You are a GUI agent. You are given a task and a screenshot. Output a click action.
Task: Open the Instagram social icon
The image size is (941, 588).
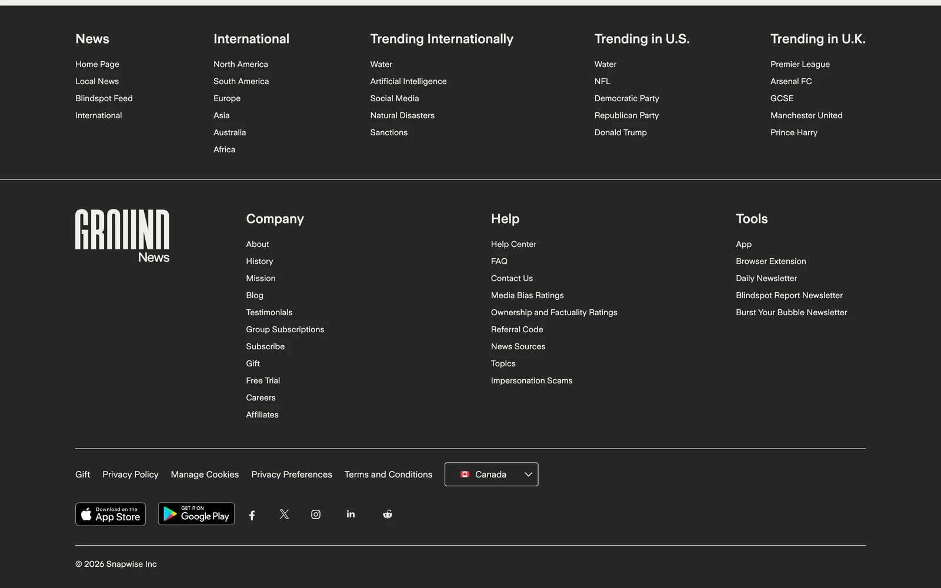(316, 514)
